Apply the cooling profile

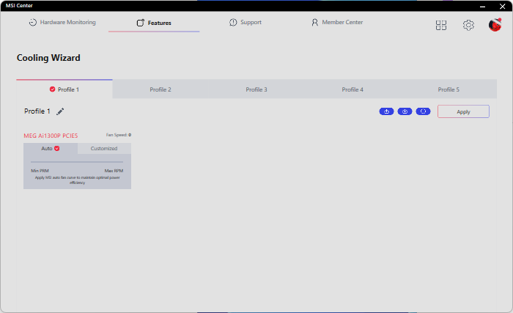point(463,111)
